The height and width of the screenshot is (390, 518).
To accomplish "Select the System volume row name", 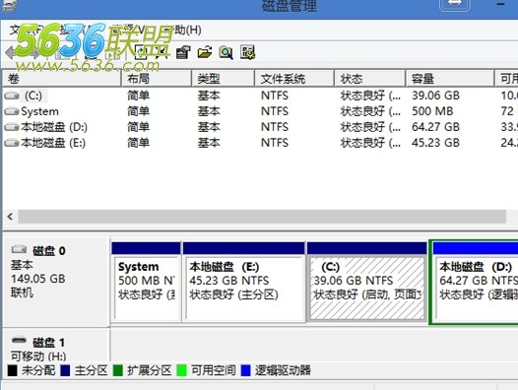I will [40, 111].
